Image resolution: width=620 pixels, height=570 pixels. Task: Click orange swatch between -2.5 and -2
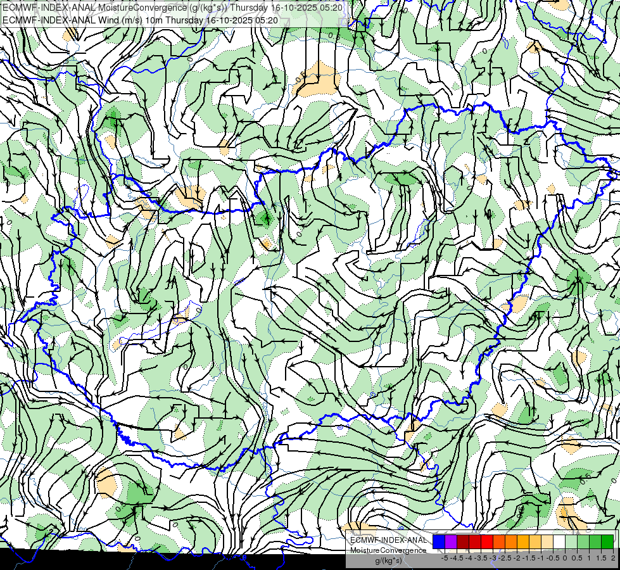[x=511, y=541]
